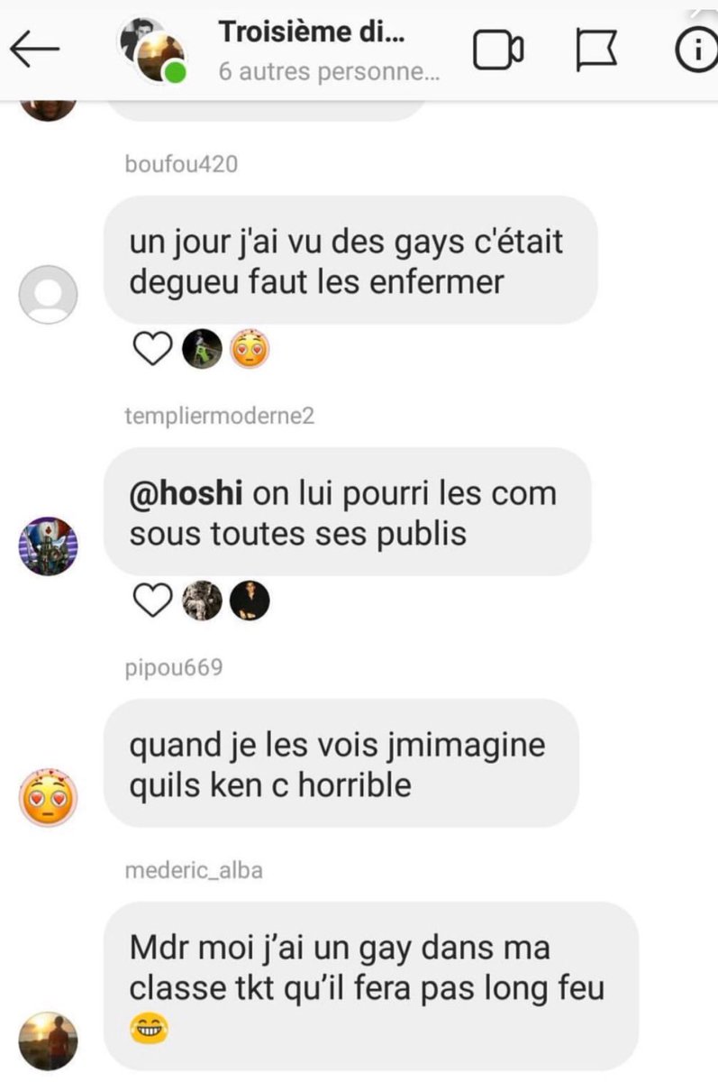This screenshot has height=1082, width=718.
Task: Start a video call with the group
Action: click(x=499, y=50)
